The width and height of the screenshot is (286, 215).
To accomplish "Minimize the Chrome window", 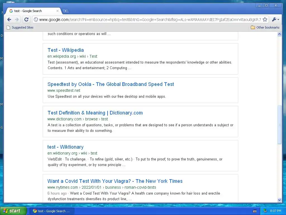I will click(259, 6).
